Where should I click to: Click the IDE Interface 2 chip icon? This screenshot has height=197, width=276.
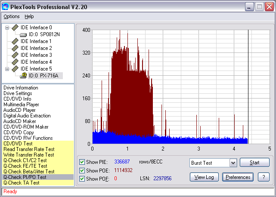pos(15,48)
